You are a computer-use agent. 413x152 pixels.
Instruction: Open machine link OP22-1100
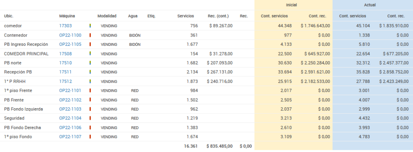point(70,35)
